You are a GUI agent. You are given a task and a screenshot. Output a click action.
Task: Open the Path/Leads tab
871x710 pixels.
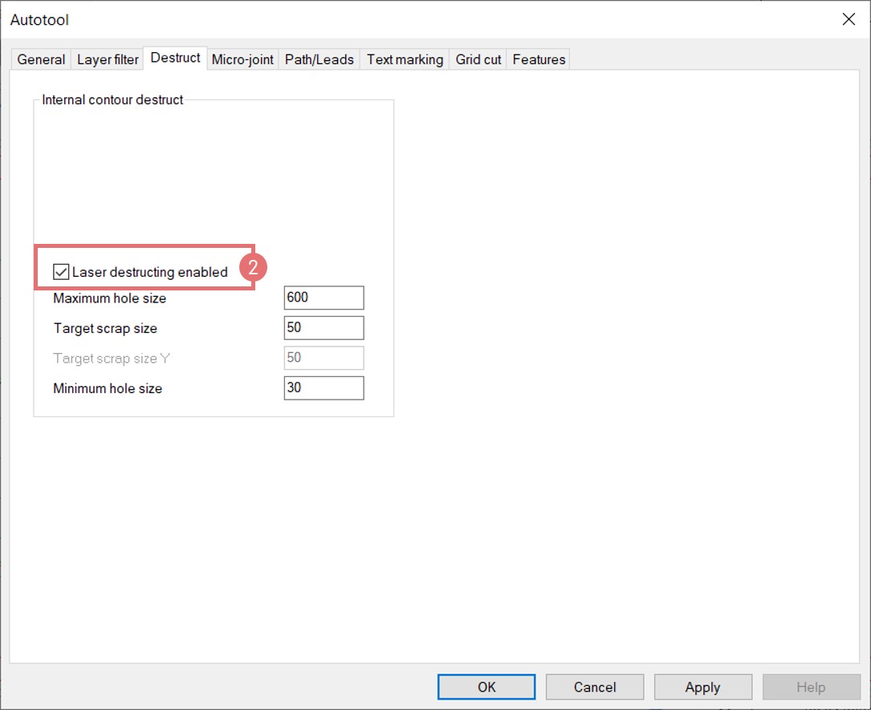coord(320,59)
